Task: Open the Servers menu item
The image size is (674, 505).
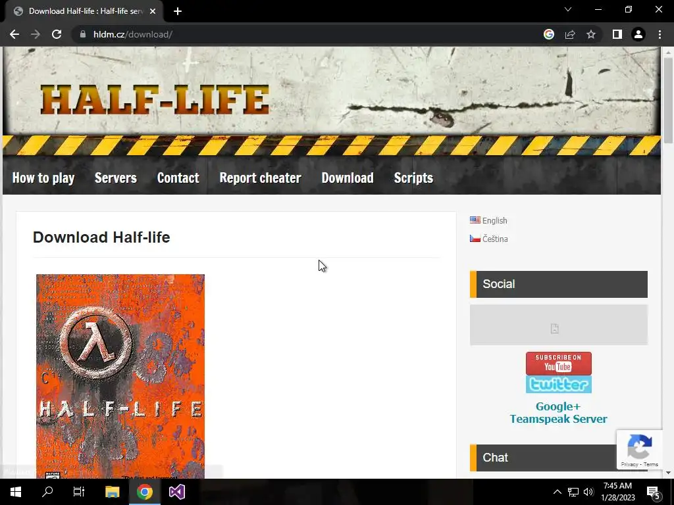Action: click(x=116, y=178)
